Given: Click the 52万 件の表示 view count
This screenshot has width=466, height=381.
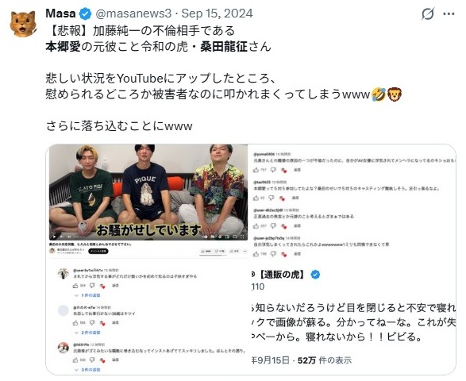Looking at the screenshot, I should pyautogui.click(x=325, y=360).
